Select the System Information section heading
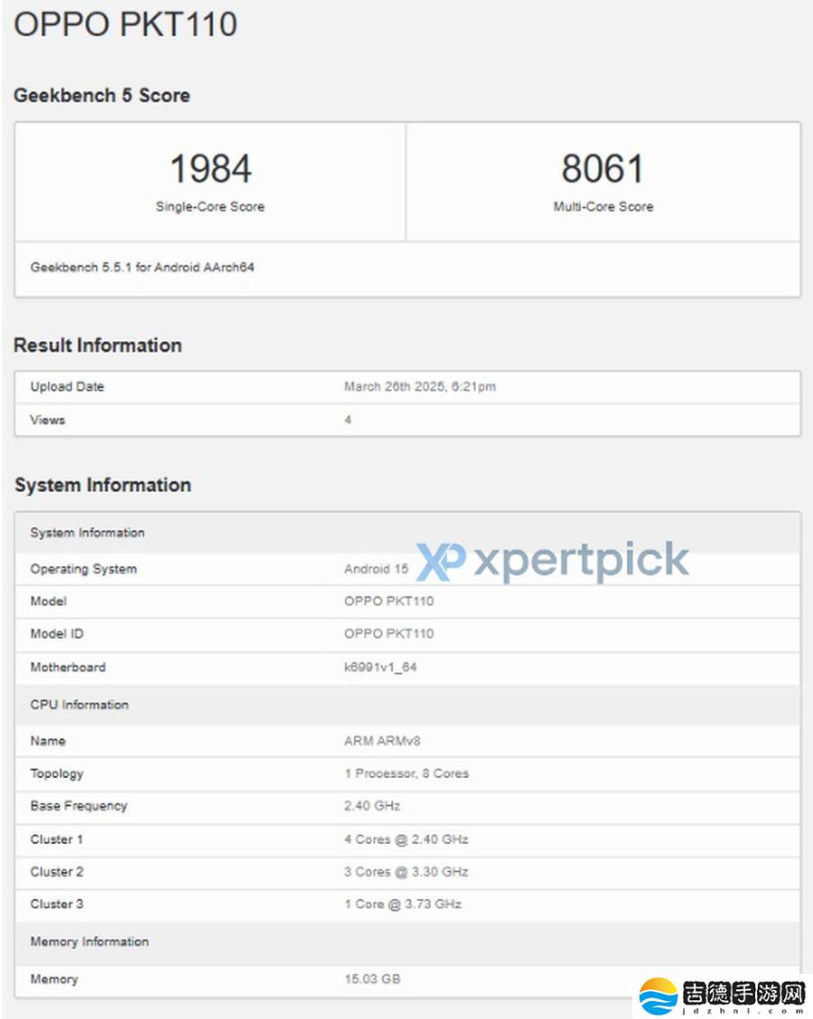The height and width of the screenshot is (1019, 813). click(x=103, y=485)
